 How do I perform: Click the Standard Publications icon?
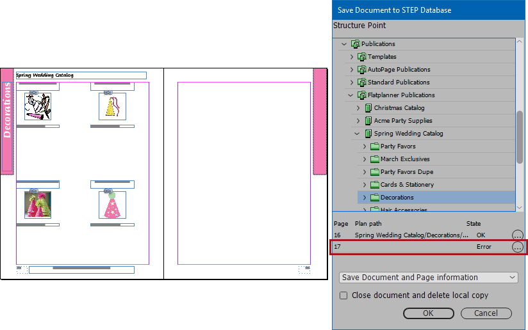[x=361, y=82]
